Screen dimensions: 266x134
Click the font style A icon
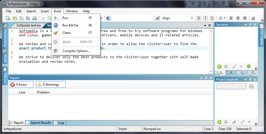(220, 18)
